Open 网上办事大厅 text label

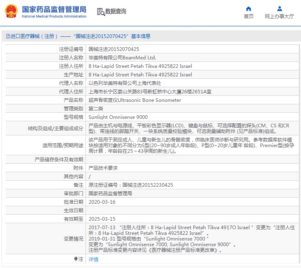click(x=279, y=17)
